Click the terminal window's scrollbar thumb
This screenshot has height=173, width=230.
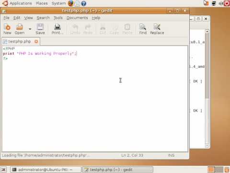point(207,66)
